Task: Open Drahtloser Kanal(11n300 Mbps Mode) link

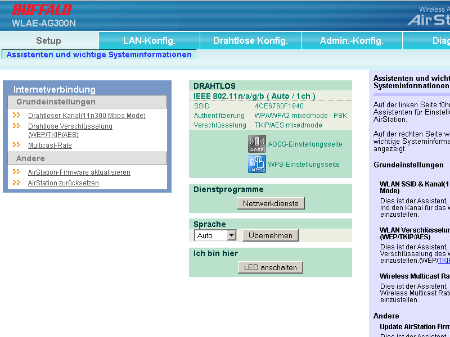Action: coord(87,116)
